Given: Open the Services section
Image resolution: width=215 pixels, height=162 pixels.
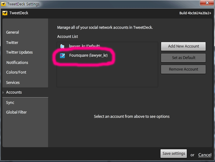Looking at the screenshot, I should tap(13, 83).
